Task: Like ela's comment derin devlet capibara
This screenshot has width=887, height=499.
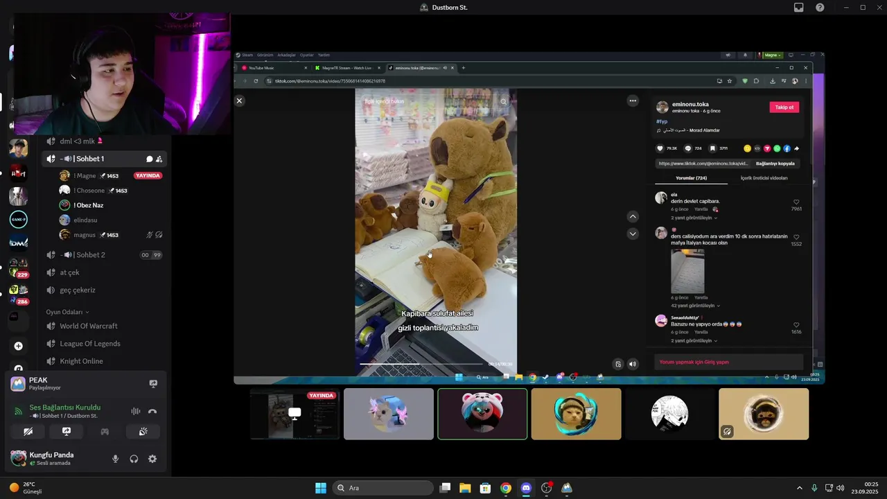Action: [796, 202]
